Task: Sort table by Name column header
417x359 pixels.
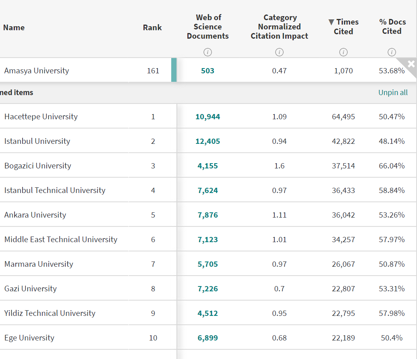Action: 14,27
